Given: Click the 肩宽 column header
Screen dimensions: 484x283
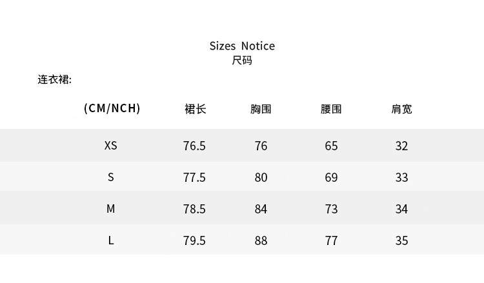Looking at the screenshot, I should pyautogui.click(x=401, y=109).
